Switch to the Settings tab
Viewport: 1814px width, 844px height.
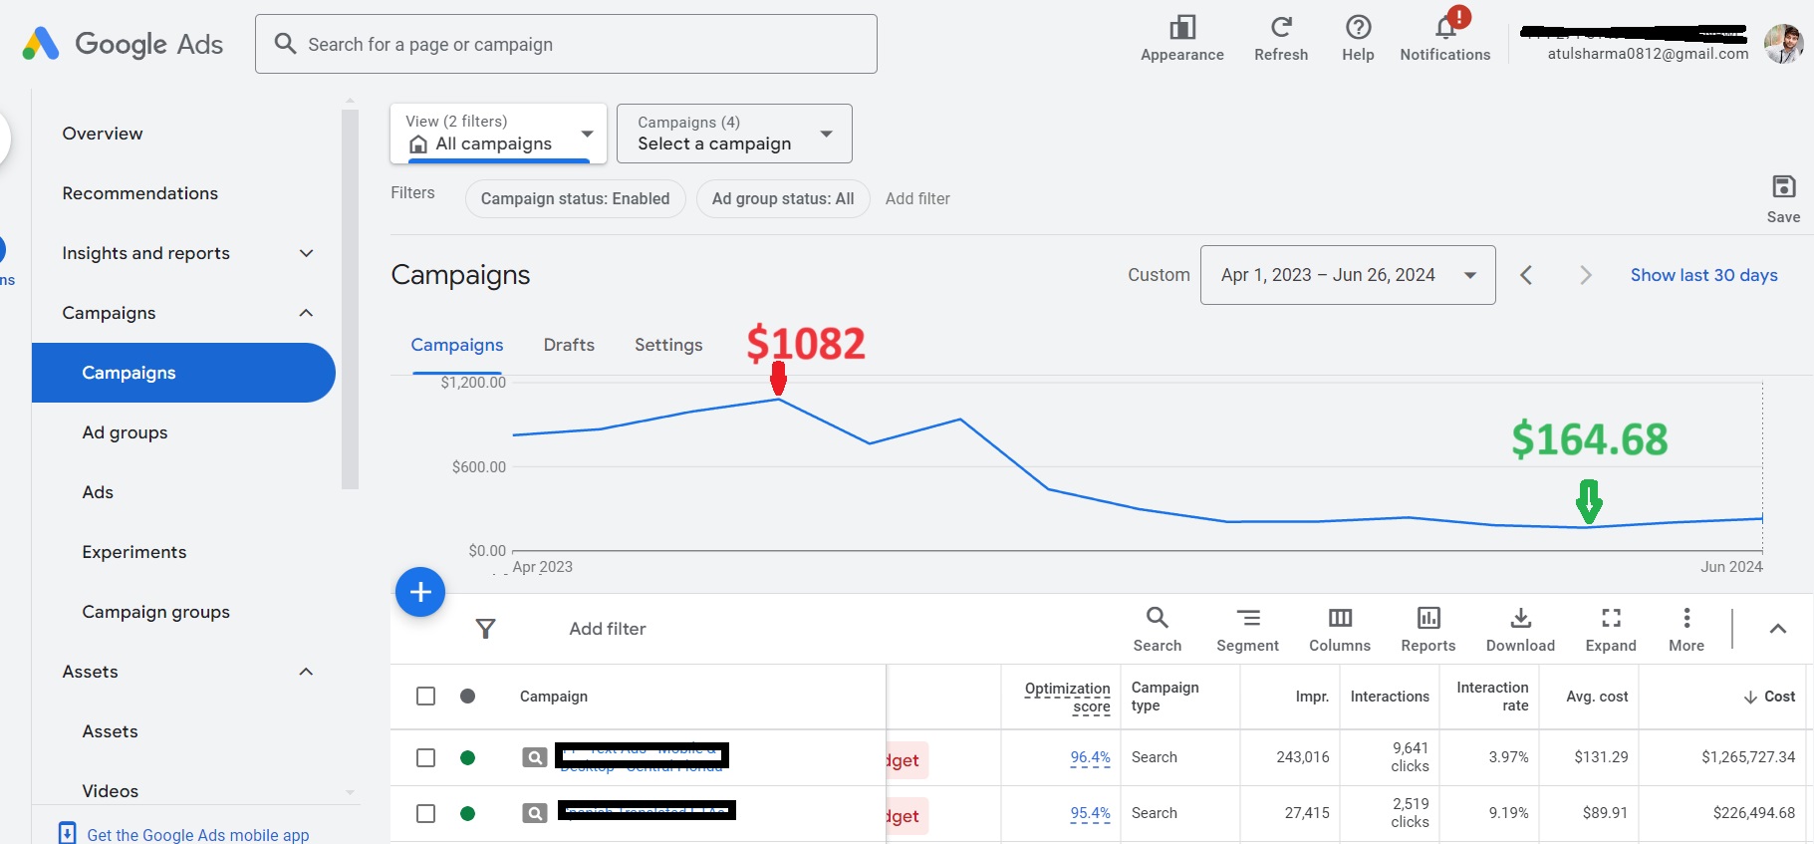point(668,345)
